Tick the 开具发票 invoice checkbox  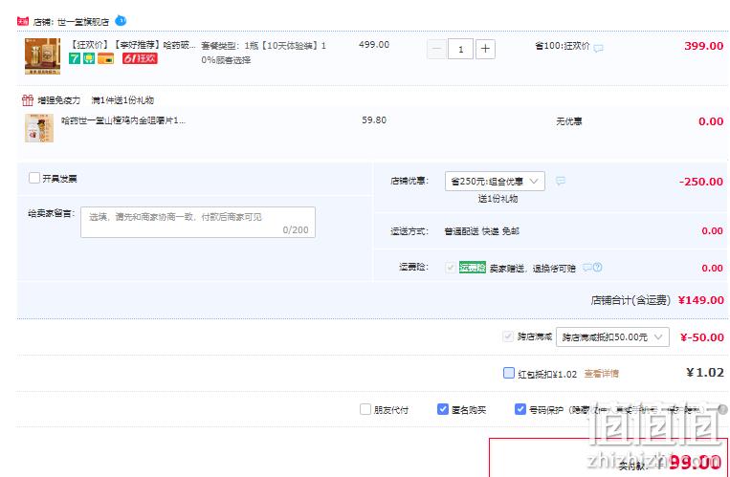34,178
